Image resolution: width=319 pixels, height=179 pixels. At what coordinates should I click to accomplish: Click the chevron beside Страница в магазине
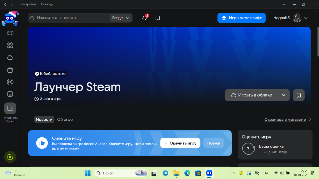[310, 120]
